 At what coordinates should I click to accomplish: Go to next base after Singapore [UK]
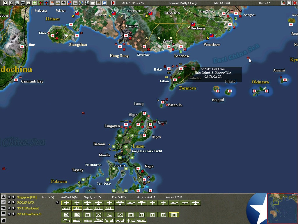[13, 197]
